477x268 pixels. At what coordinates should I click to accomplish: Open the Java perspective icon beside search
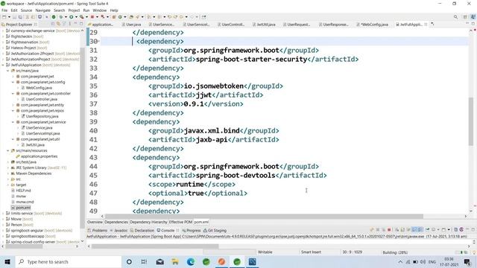(465, 17)
